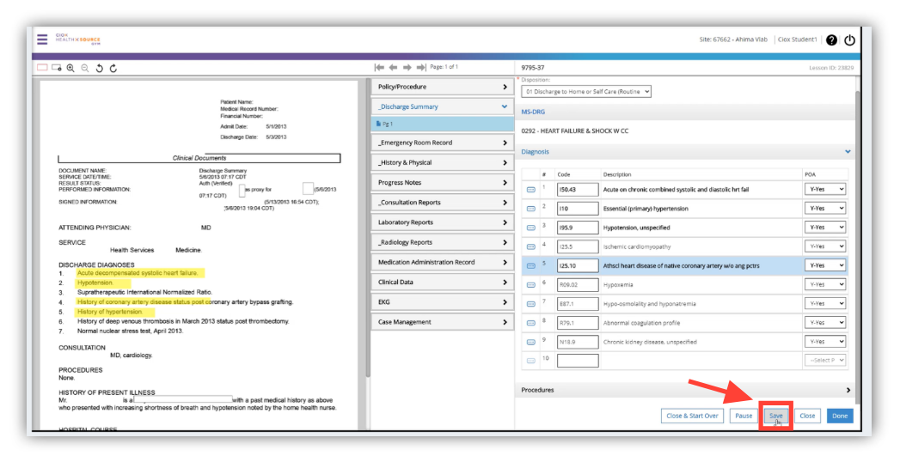Rotate document clockwise
The image size is (900, 462).
[113, 67]
